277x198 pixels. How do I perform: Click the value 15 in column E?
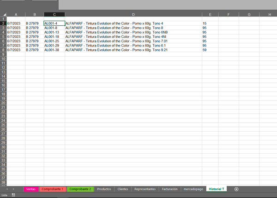point(210,23)
